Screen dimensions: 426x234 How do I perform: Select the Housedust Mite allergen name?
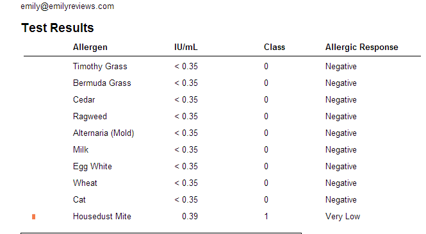pos(102,216)
